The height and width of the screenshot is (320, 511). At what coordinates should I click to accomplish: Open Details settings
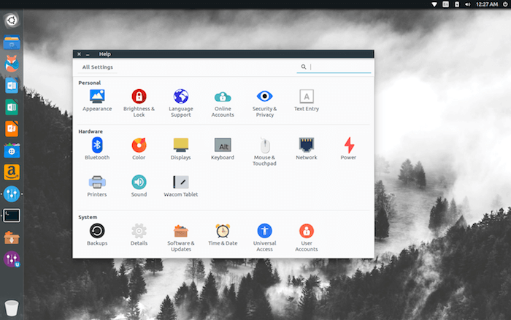pos(139,235)
